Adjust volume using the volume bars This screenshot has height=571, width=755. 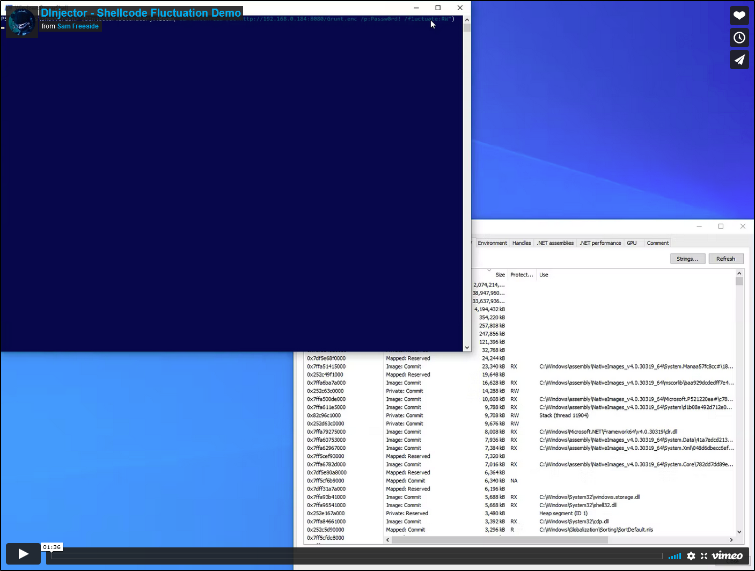(x=675, y=557)
